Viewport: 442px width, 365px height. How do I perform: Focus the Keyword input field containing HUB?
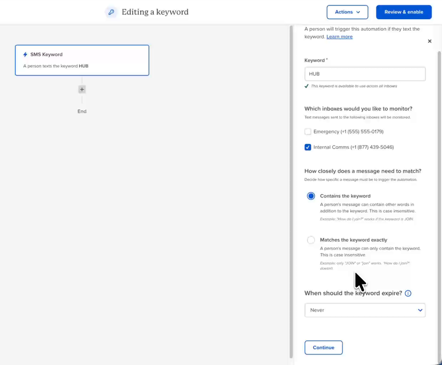[x=365, y=74]
